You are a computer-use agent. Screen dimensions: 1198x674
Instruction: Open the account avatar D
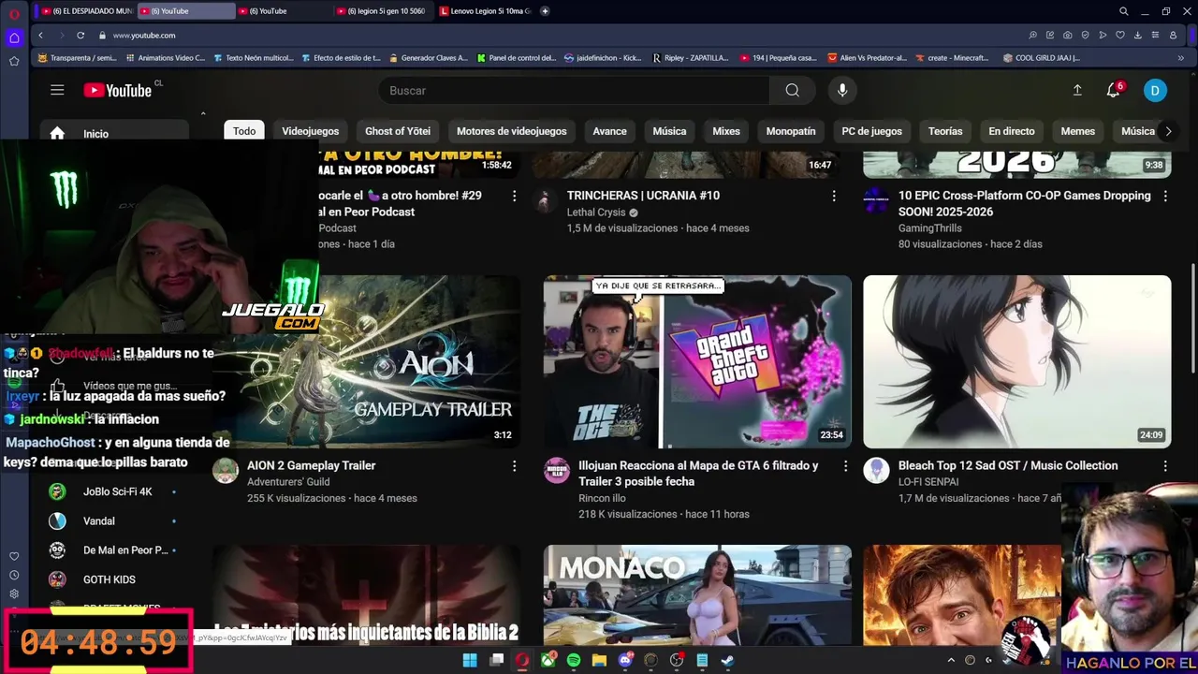(1155, 90)
